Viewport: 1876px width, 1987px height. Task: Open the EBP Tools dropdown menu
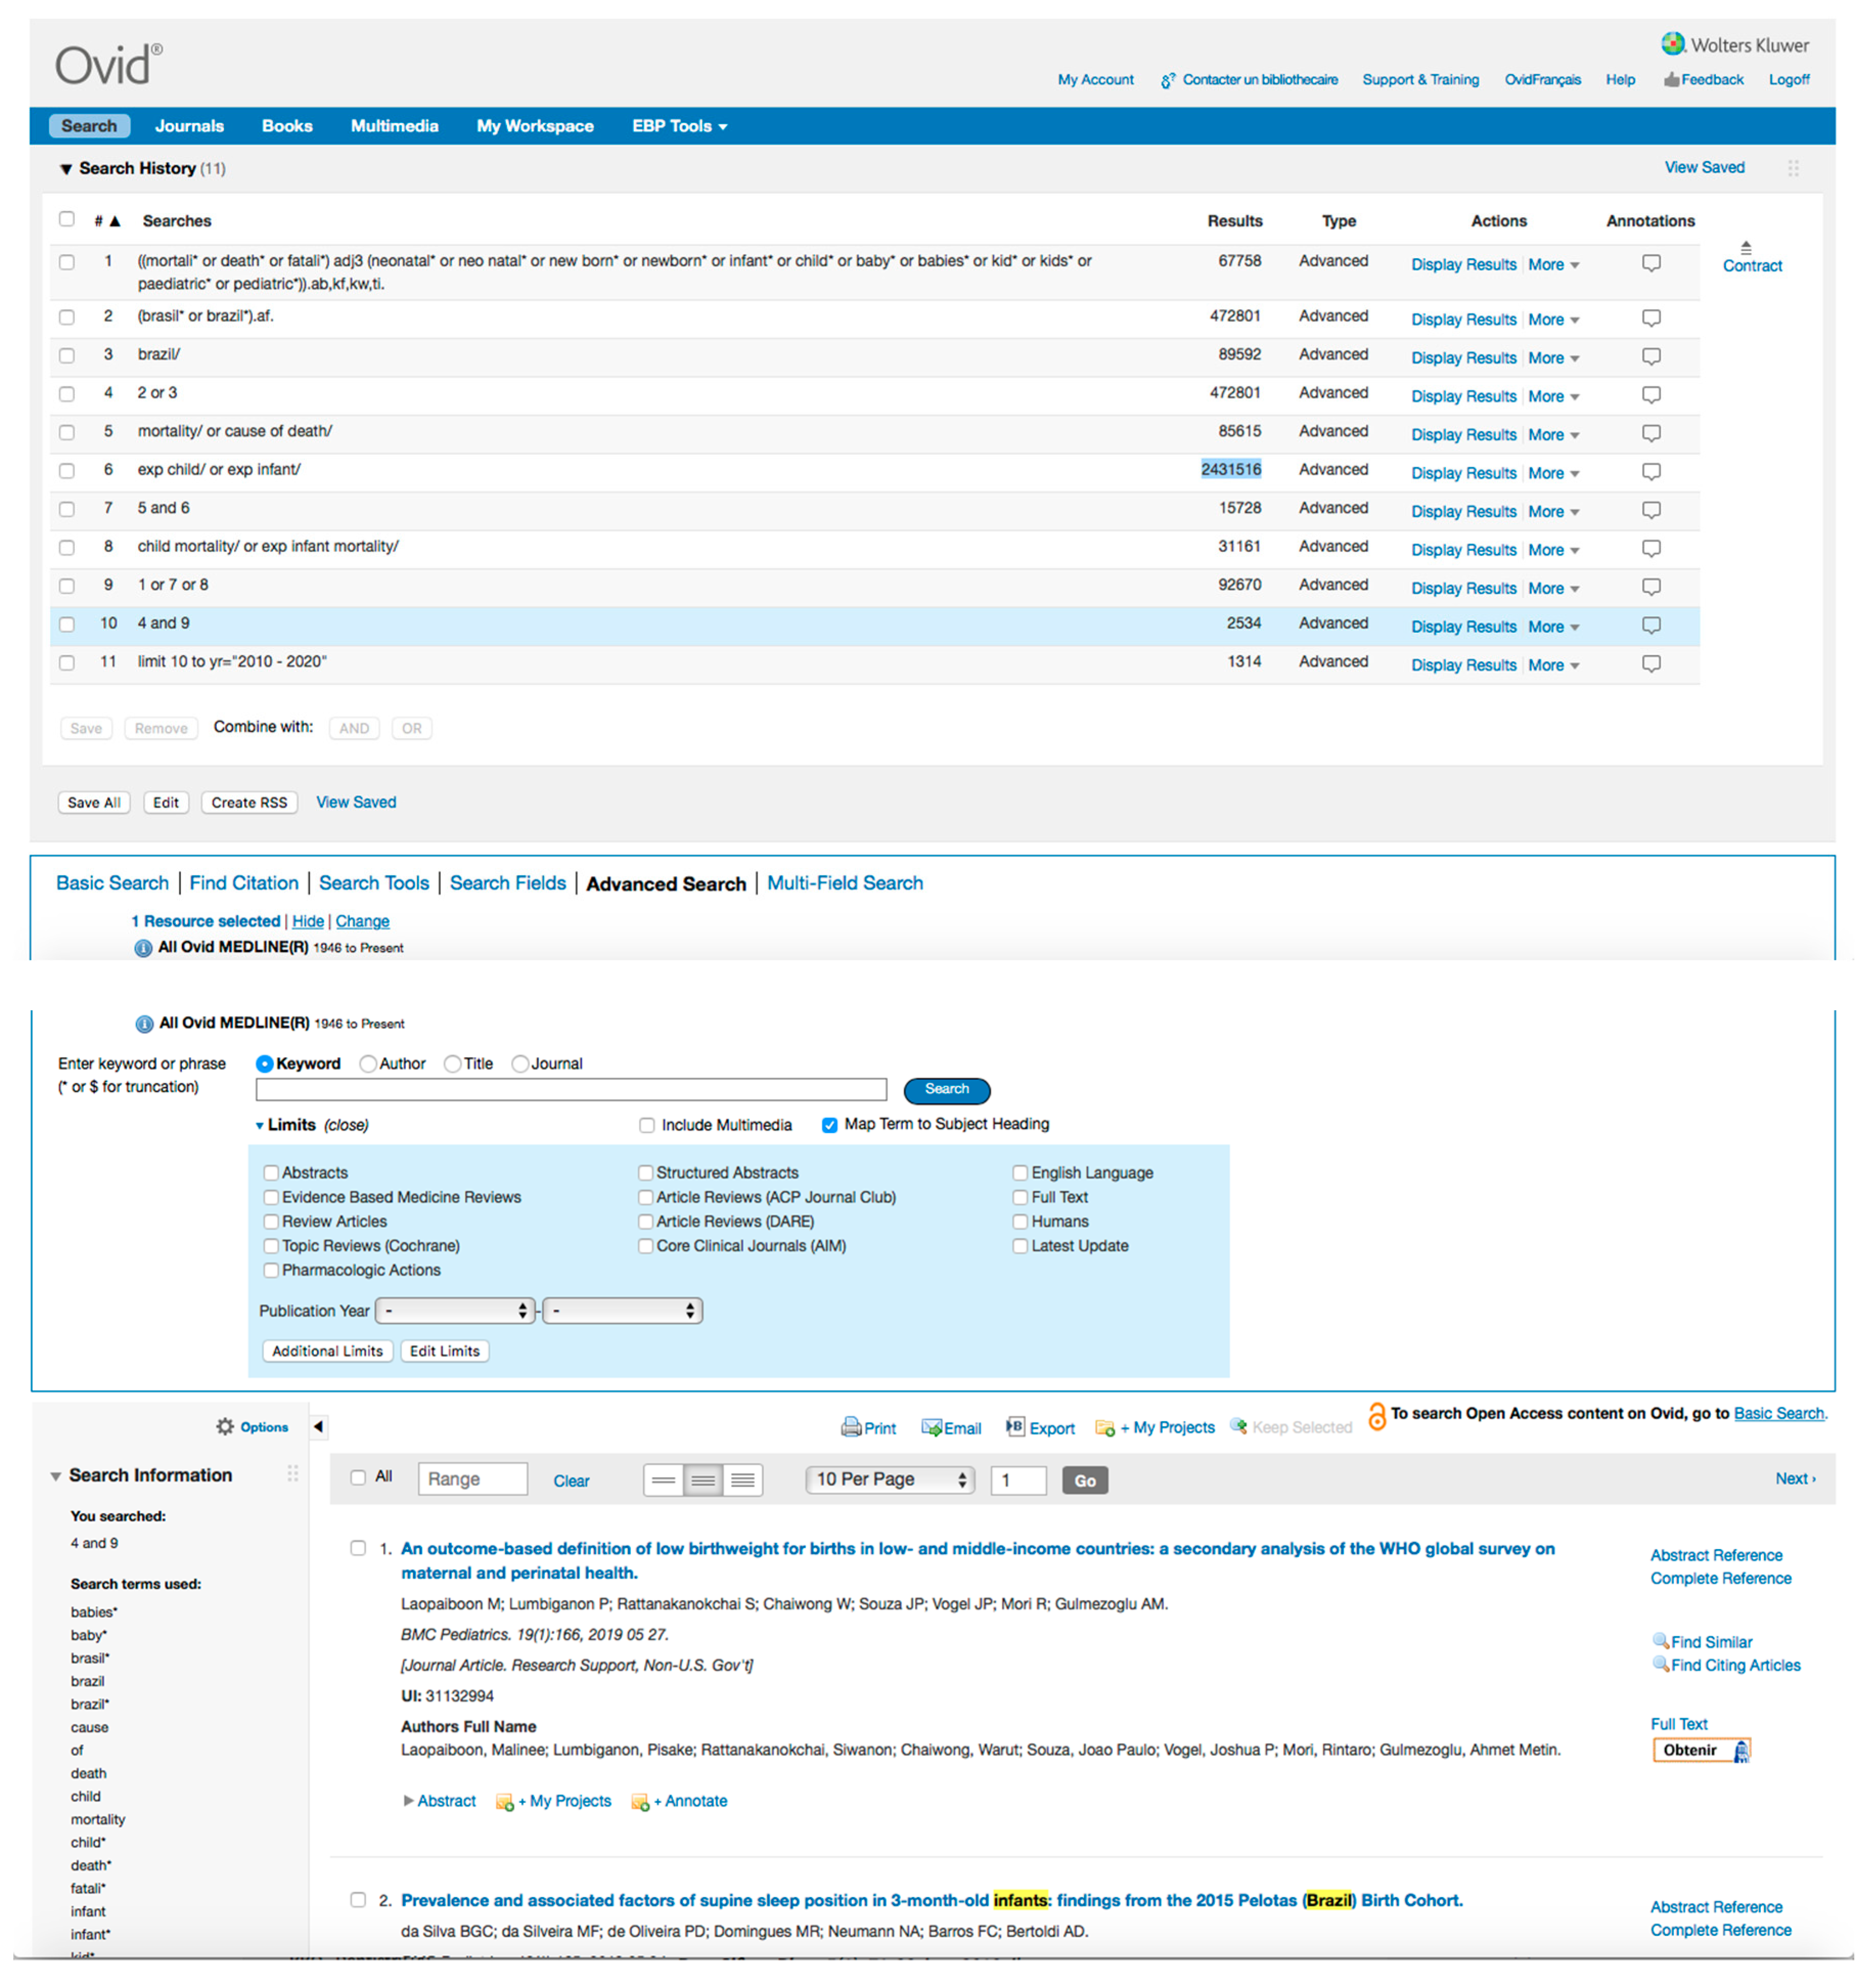tap(679, 126)
